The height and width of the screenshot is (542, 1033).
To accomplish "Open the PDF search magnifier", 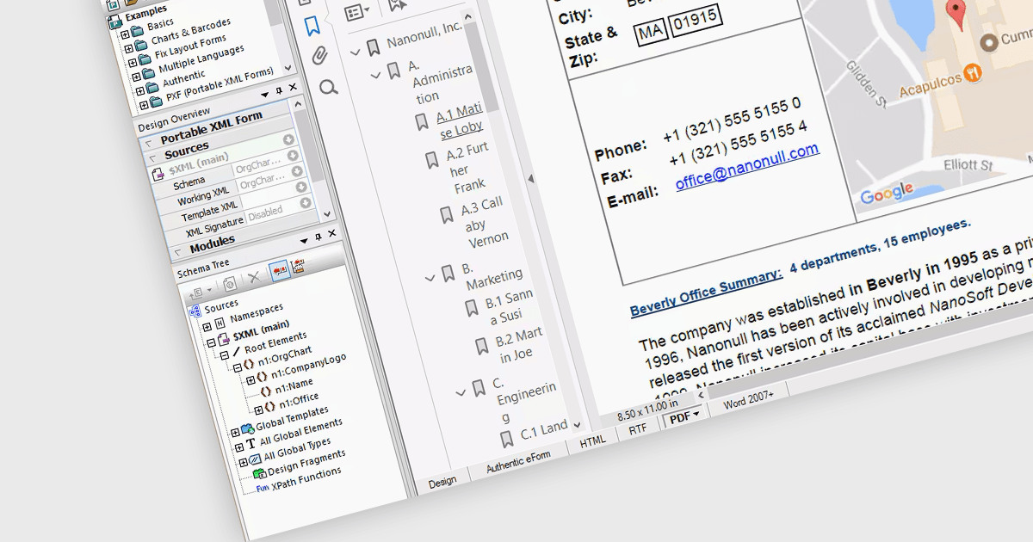I will click(327, 87).
